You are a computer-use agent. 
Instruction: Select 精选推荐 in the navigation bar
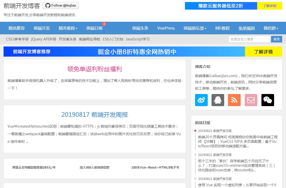[x=17, y=28]
